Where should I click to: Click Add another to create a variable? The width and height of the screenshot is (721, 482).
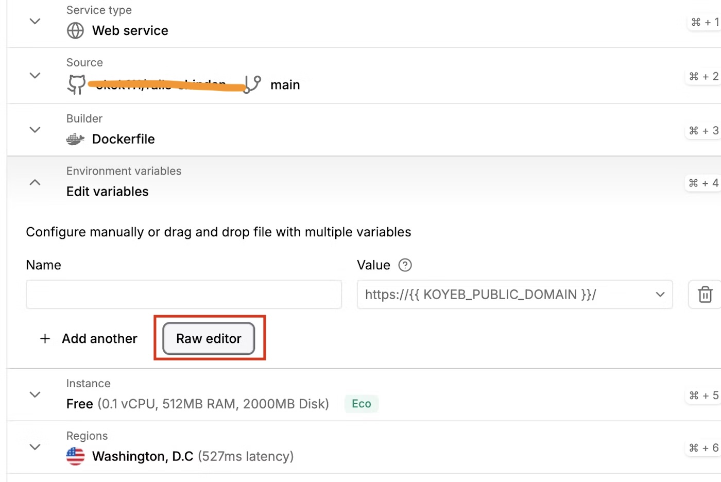coord(99,338)
